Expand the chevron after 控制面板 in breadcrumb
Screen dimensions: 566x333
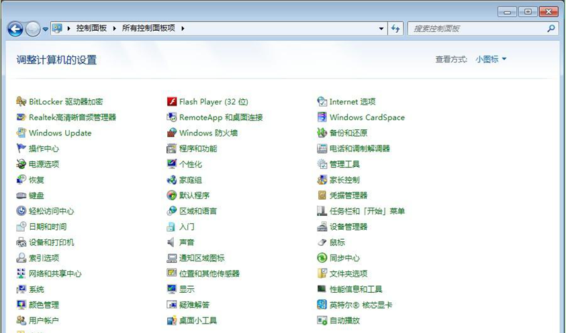click(x=114, y=28)
